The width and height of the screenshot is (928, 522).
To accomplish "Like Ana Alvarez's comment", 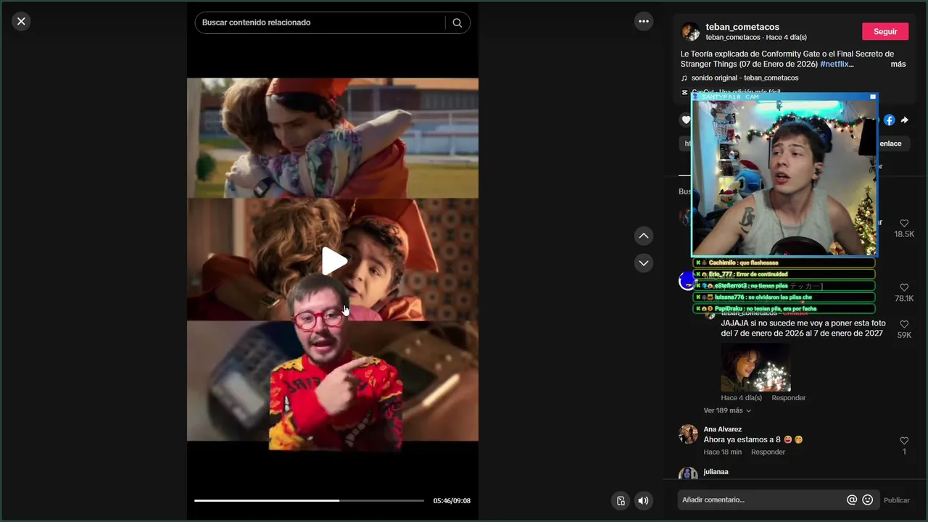I will pyautogui.click(x=904, y=441).
